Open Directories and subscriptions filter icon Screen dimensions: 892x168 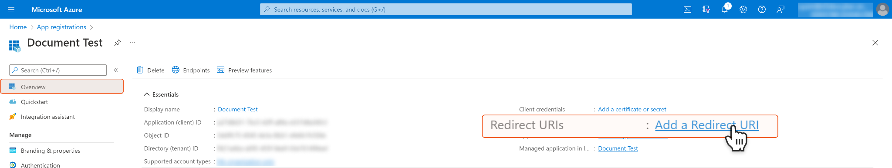(x=706, y=9)
